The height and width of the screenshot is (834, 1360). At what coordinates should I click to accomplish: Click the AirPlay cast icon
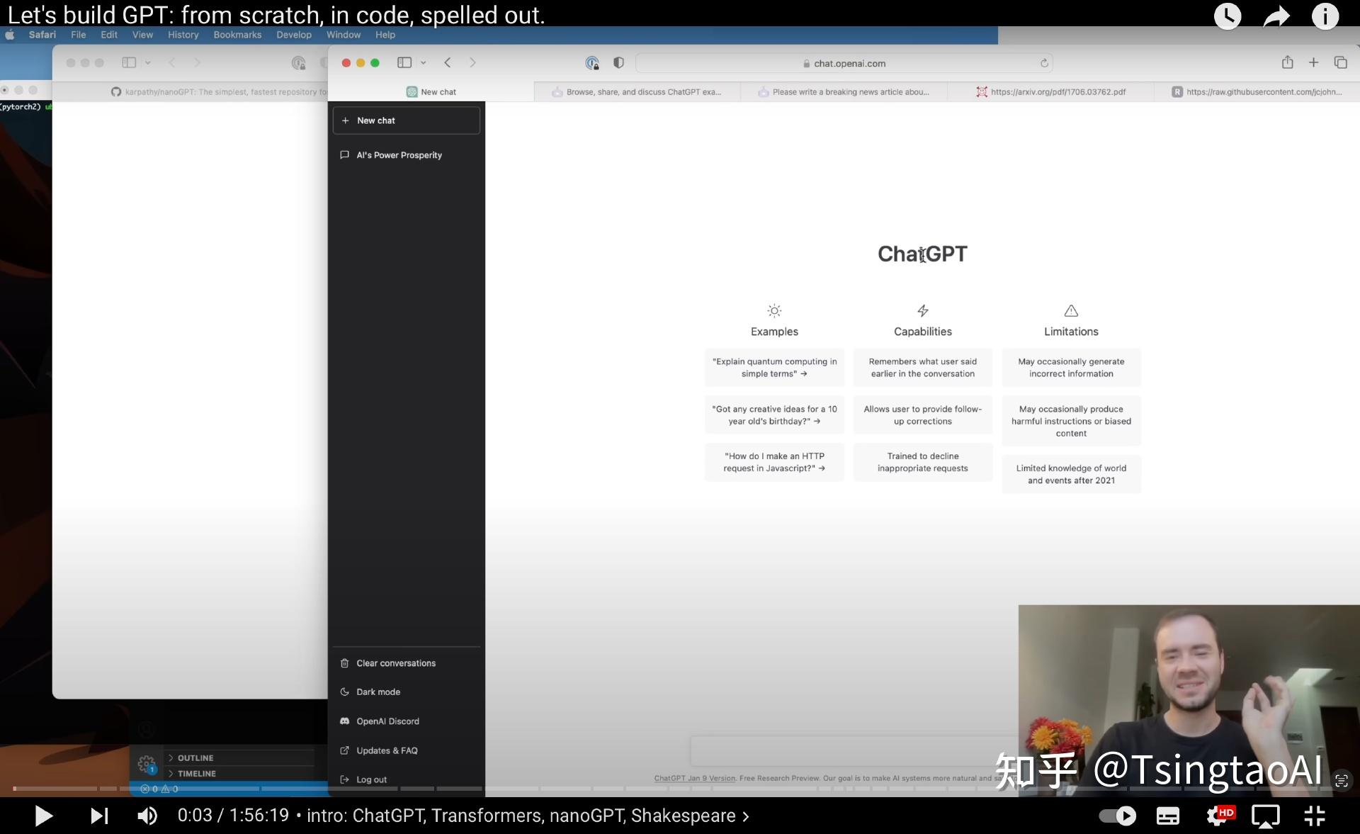click(x=1265, y=816)
